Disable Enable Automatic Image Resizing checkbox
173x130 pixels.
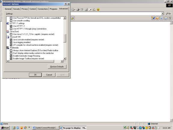(x=11, y=56)
